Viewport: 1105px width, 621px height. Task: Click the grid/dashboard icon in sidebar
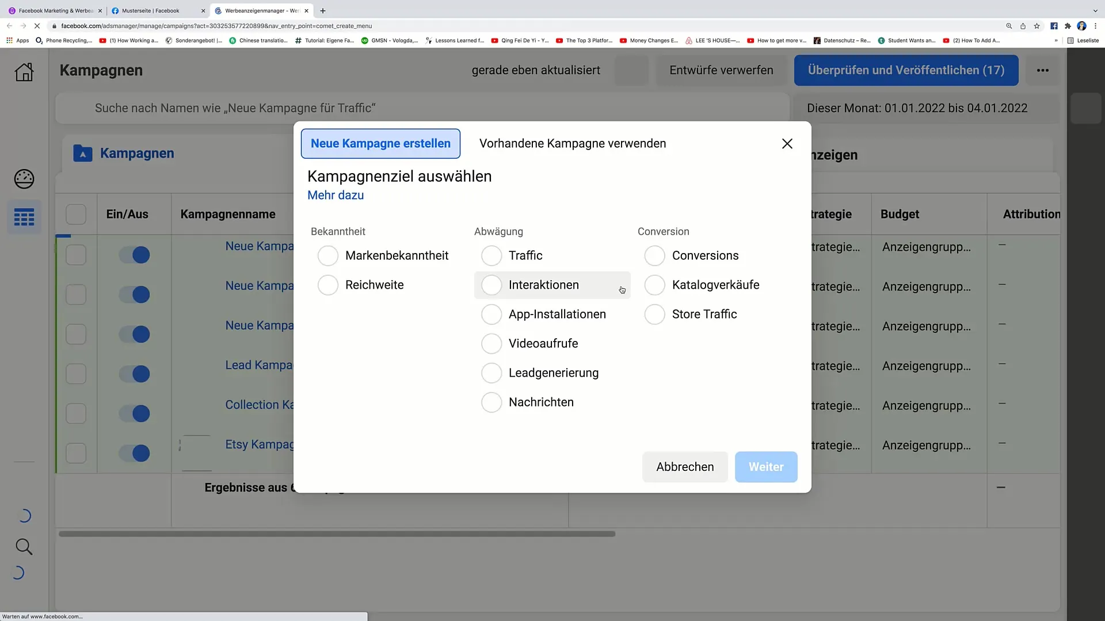pos(24,217)
